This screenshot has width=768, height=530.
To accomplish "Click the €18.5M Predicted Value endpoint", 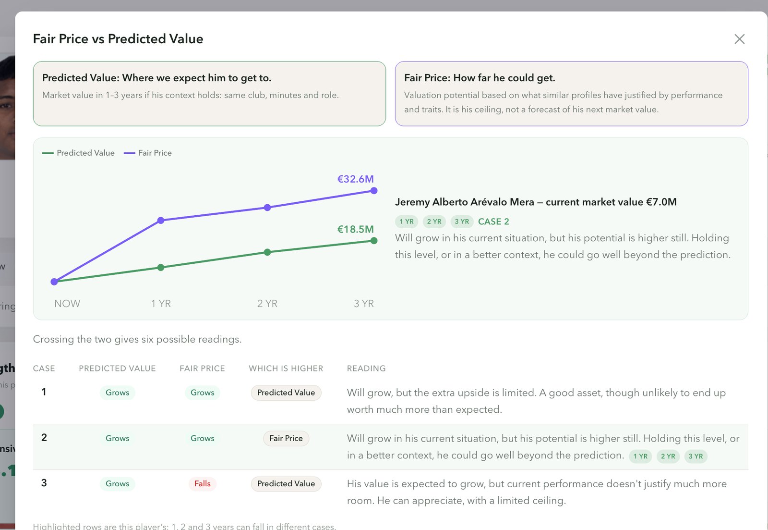I will click(x=374, y=241).
